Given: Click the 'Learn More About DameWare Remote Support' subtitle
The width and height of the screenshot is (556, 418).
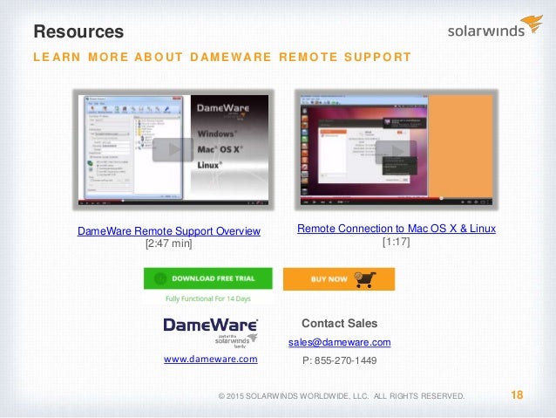Looking at the screenshot, I should (222, 57).
